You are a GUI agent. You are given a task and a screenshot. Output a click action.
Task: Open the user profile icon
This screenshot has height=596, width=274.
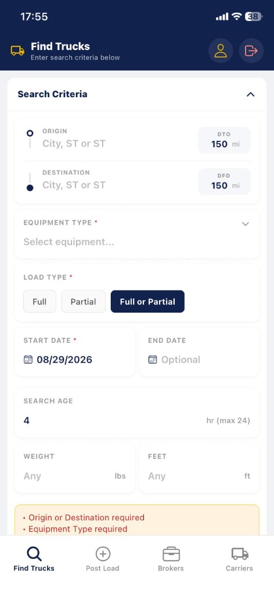click(221, 51)
